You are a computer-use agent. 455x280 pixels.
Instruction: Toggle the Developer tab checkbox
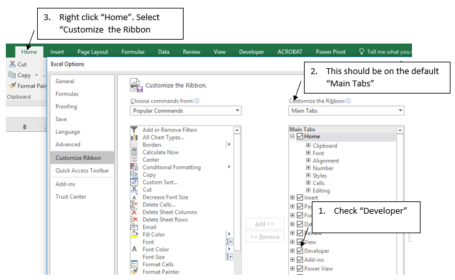[x=300, y=251]
